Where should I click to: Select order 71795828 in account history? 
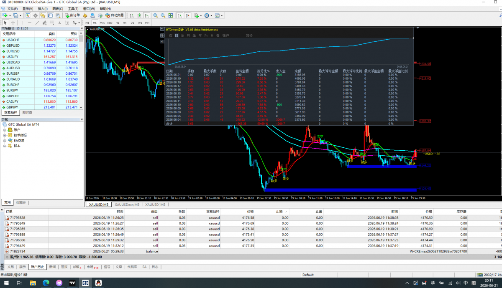(251, 218)
